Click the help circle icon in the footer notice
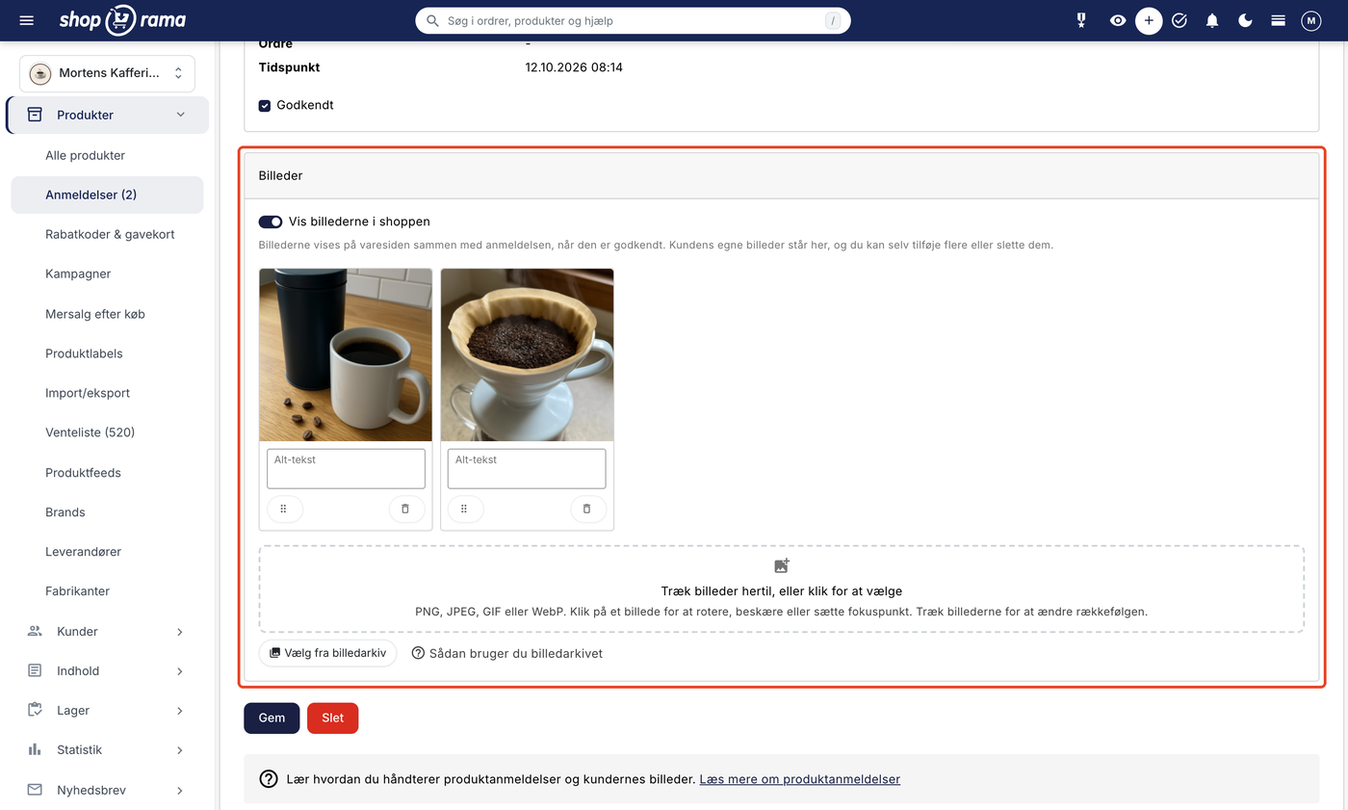Image resolution: width=1348 pixels, height=810 pixels. click(x=269, y=779)
